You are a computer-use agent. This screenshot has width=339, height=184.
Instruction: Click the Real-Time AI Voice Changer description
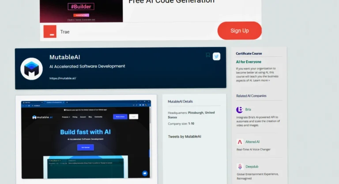click(253, 149)
